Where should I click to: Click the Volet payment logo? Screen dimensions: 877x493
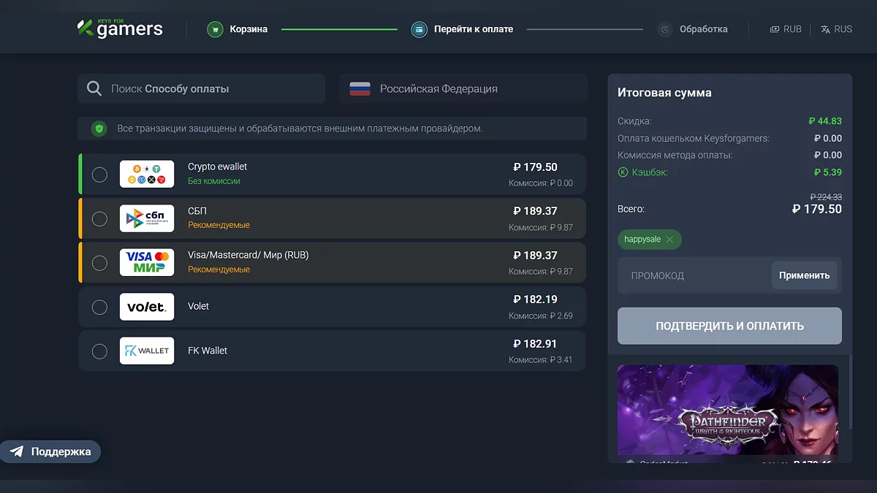click(x=147, y=307)
